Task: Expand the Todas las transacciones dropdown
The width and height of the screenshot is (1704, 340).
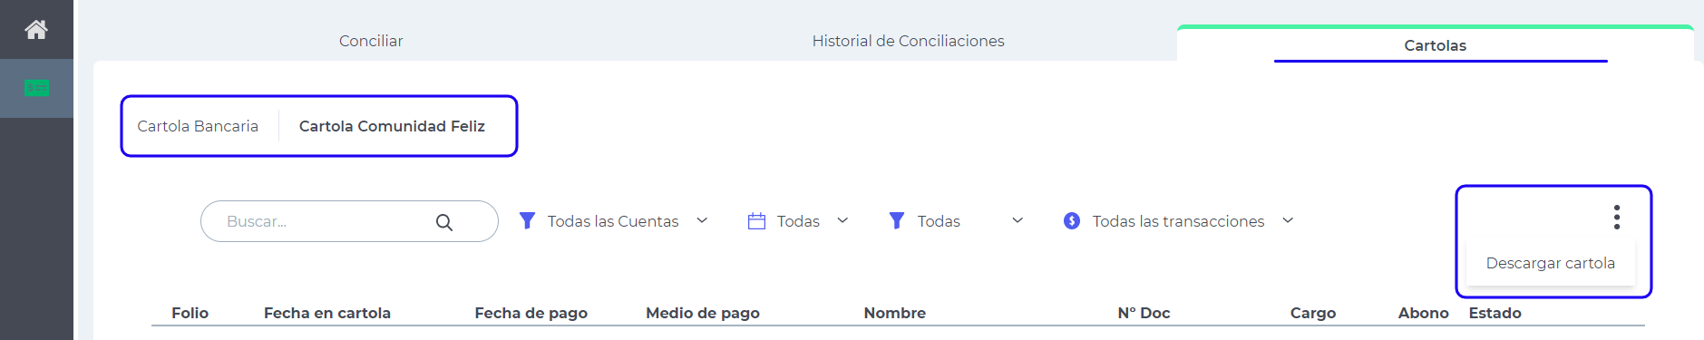Action: point(1288,220)
